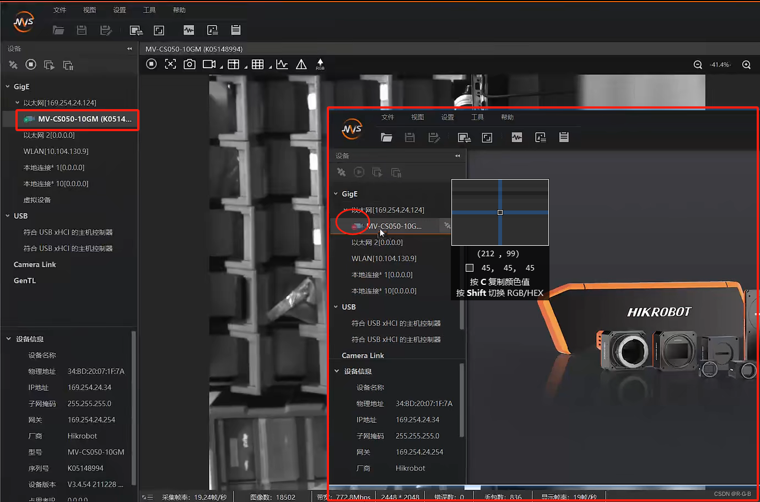760x502 pixels.
Task: Click the serial number K05148994 value
Action: point(85,468)
